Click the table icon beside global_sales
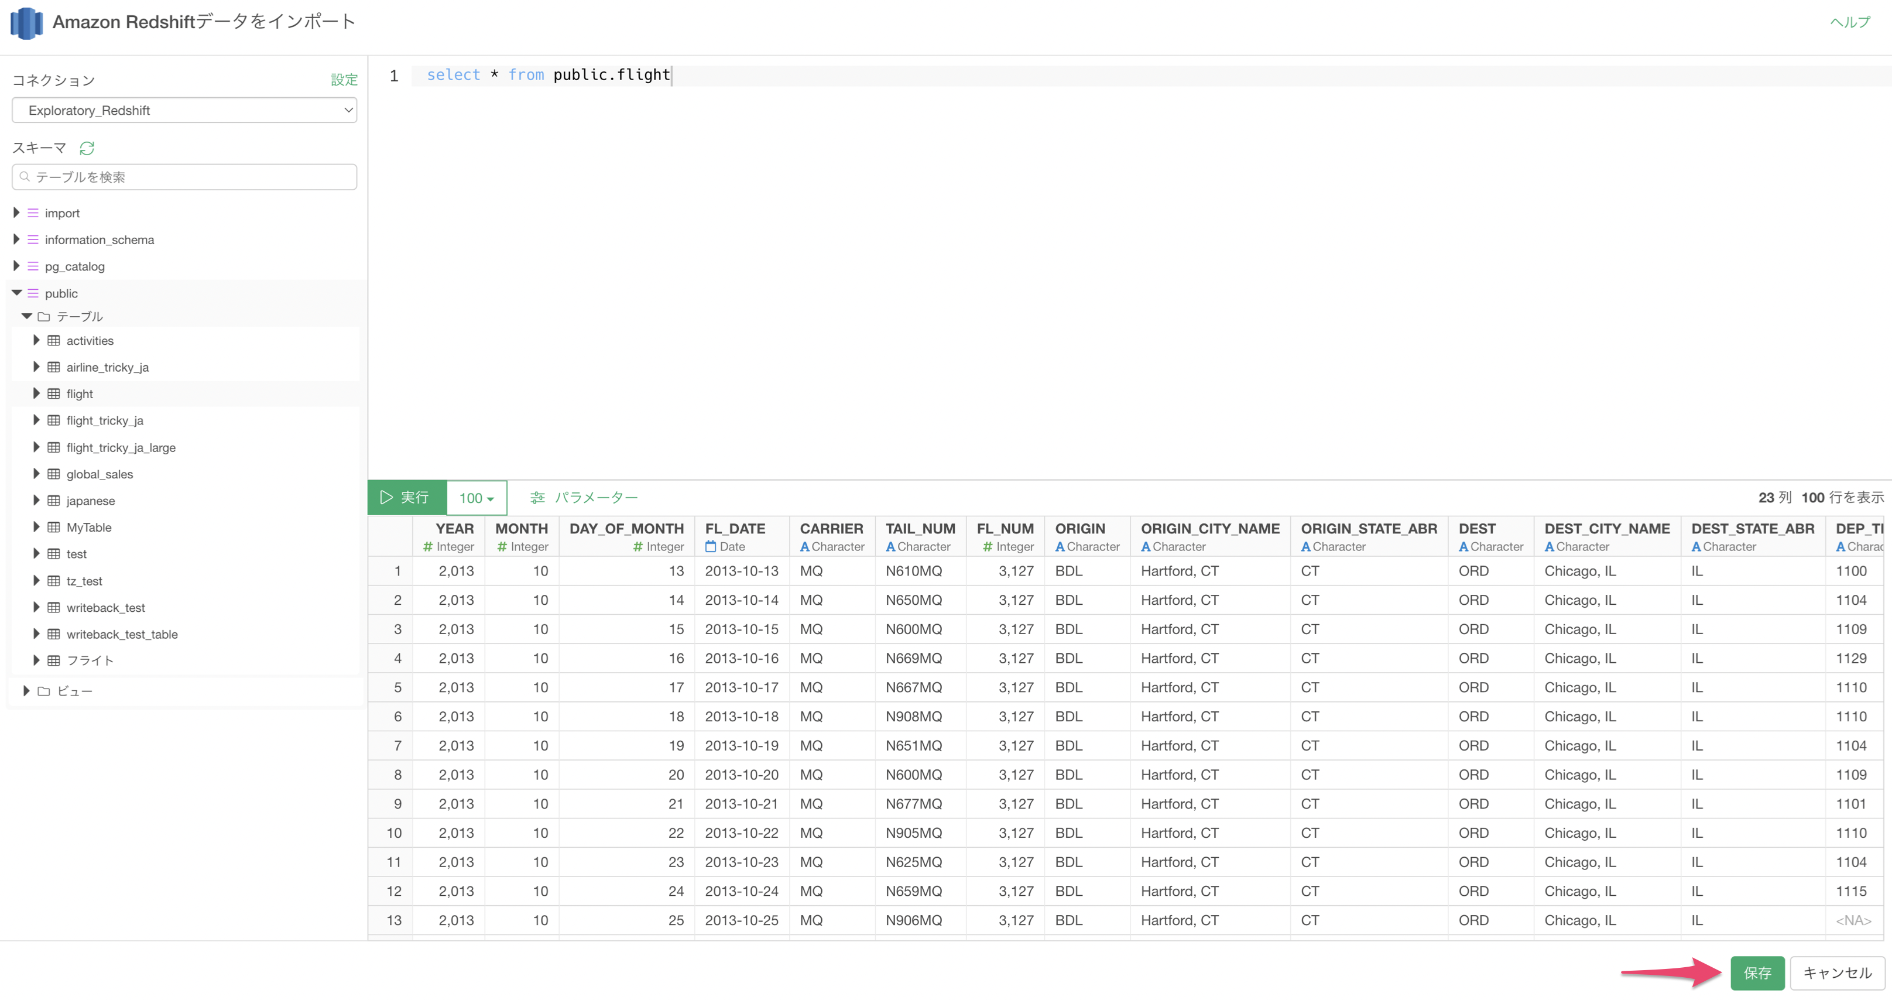The width and height of the screenshot is (1892, 1000). click(x=54, y=474)
